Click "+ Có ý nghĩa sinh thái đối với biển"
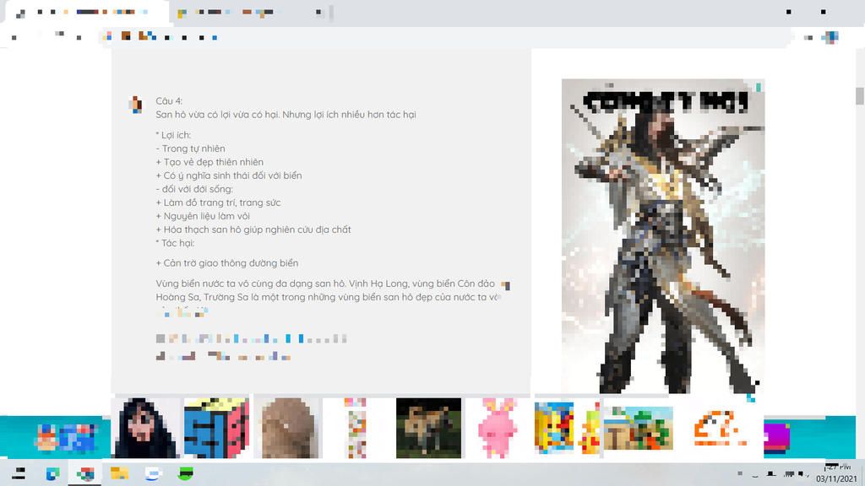Viewport: 865px width, 486px height. (x=229, y=175)
